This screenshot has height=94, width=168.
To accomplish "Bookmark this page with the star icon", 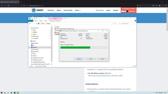I will 140,5.
